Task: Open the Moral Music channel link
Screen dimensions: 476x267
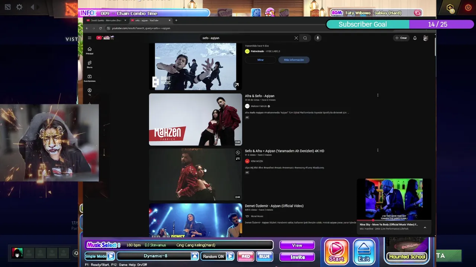Action: pyautogui.click(x=257, y=216)
